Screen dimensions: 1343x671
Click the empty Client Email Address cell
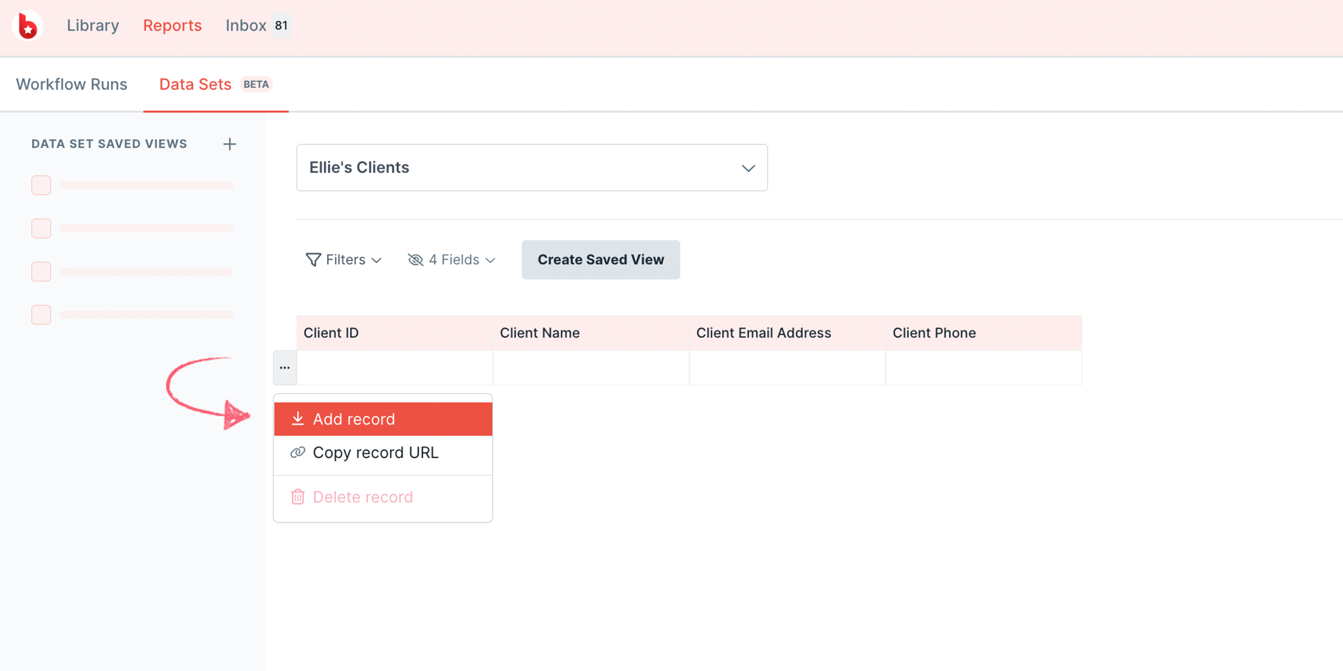click(787, 368)
